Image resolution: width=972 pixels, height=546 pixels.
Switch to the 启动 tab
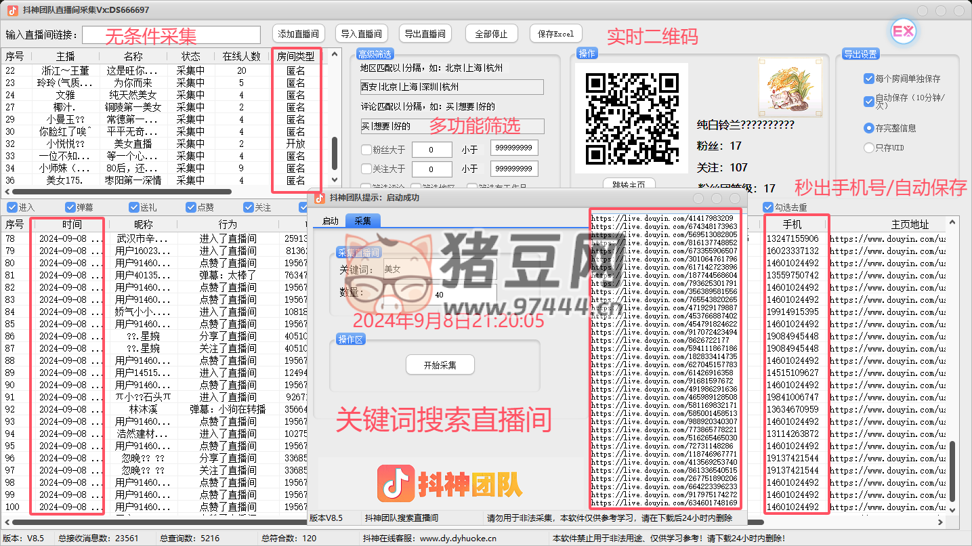coord(330,221)
